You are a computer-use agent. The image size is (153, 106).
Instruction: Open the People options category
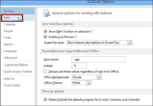[x=8, y=31]
